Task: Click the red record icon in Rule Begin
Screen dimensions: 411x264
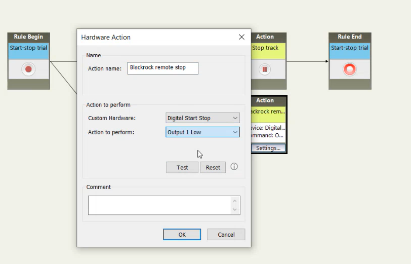Action: pos(28,69)
